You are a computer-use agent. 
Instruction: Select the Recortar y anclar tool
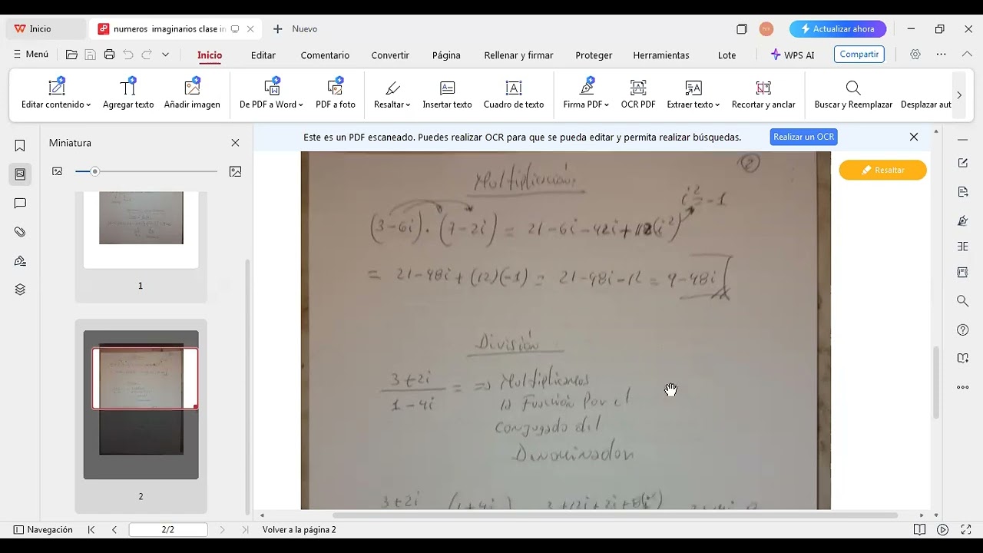point(763,94)
